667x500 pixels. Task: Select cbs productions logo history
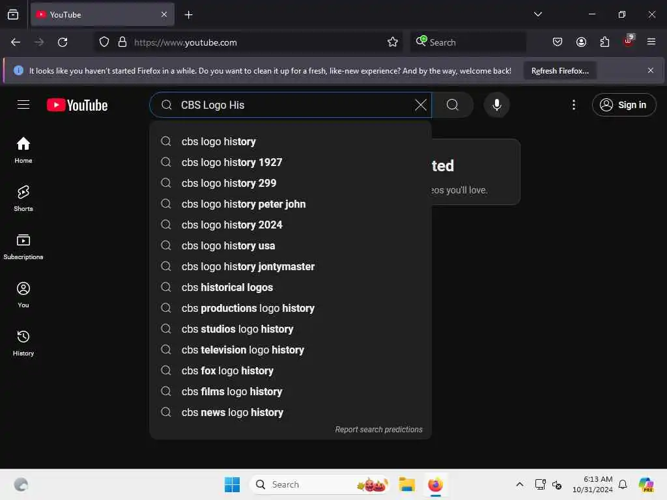291,308
